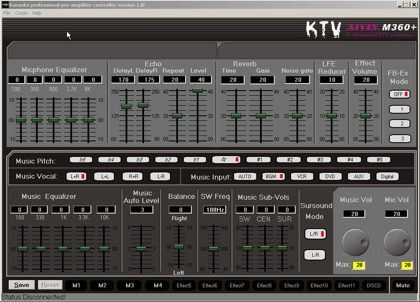The image size is (420, 302).
Task: Activate the DISCO effect preset
Action: point(374,285)
